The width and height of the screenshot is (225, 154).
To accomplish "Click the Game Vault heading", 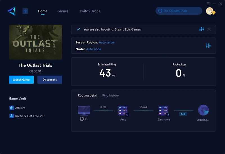I will point(17,99).
